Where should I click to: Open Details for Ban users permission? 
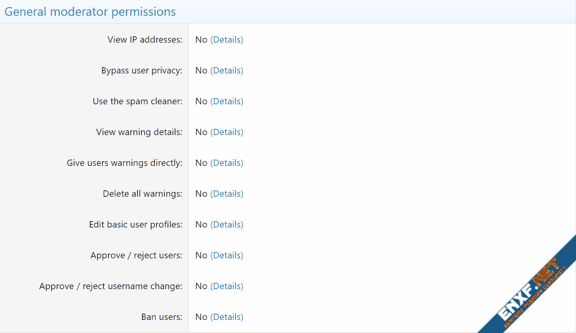226,317
